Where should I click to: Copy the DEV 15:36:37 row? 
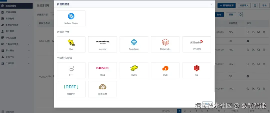[258, 64]
